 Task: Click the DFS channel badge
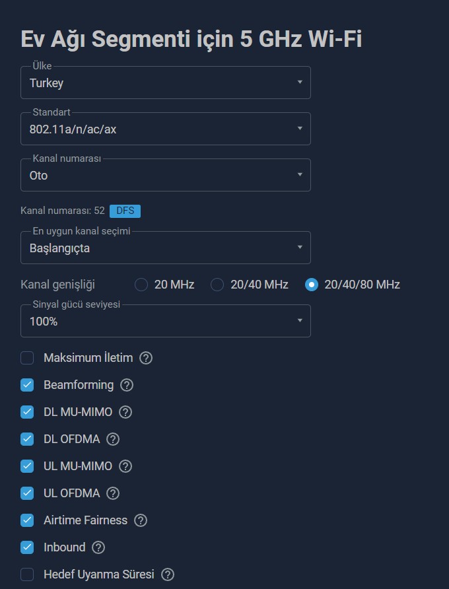click(x=125, y=211)
